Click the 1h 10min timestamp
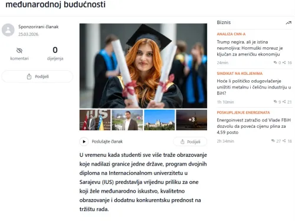Image resolution: width=295 pixels, height=221 pixels. (x=225, y=102)
